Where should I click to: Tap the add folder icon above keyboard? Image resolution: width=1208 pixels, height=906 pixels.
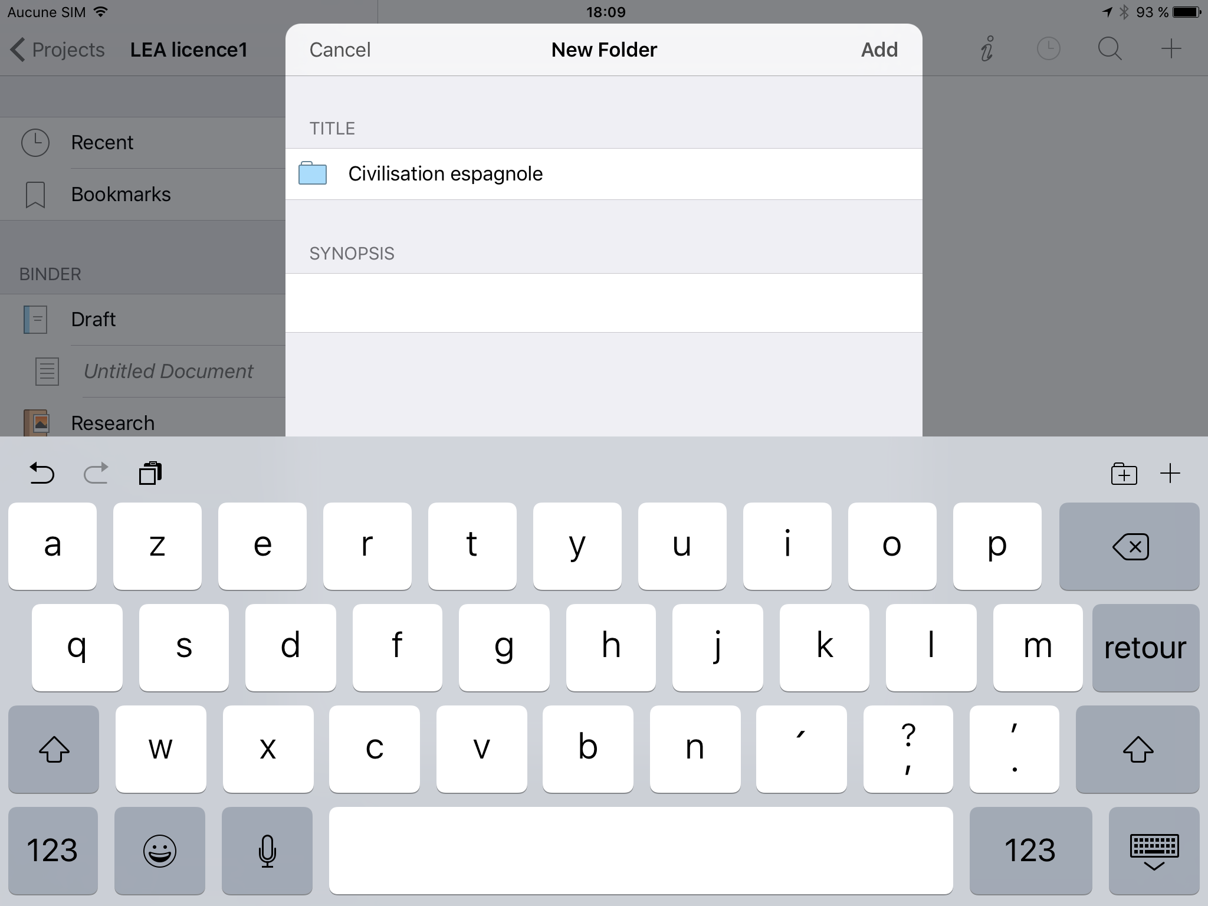pos(1124,474)
